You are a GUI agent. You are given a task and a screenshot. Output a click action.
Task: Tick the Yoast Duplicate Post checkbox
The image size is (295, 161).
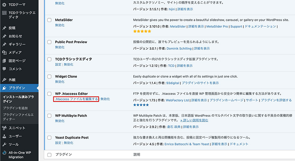(x=49, y=137)
